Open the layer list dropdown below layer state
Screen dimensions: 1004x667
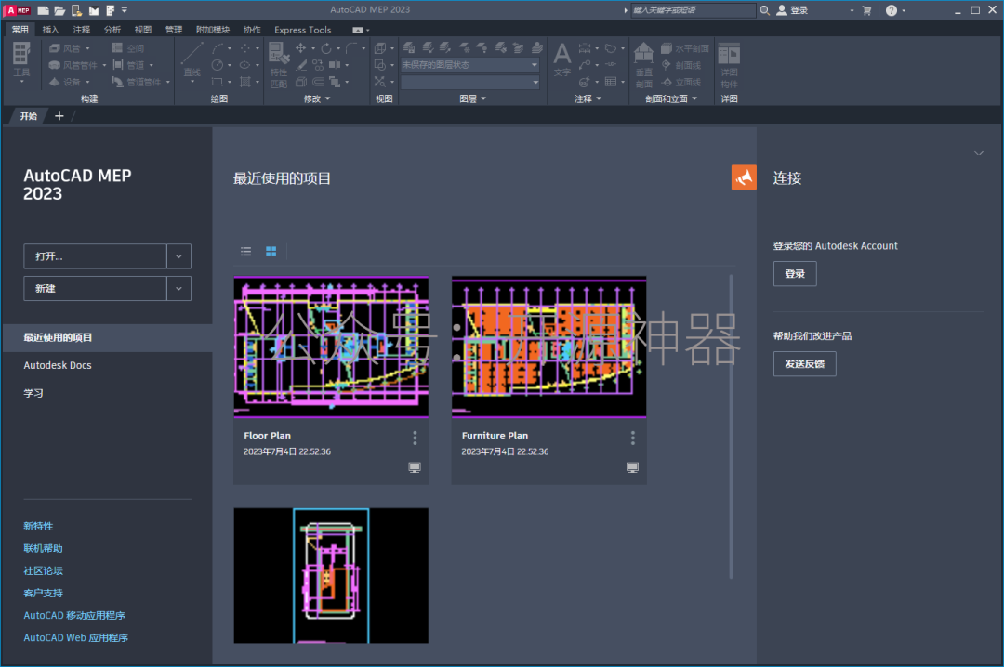click(x=470, y=82)
